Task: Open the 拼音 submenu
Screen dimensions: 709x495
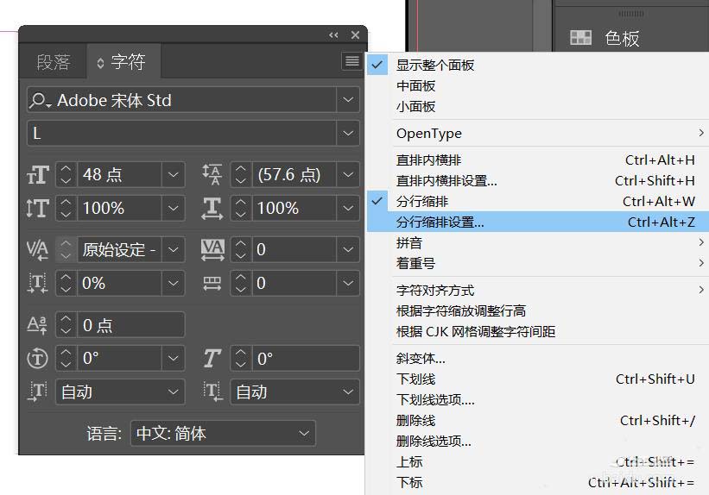Action: tap(538, 243)
